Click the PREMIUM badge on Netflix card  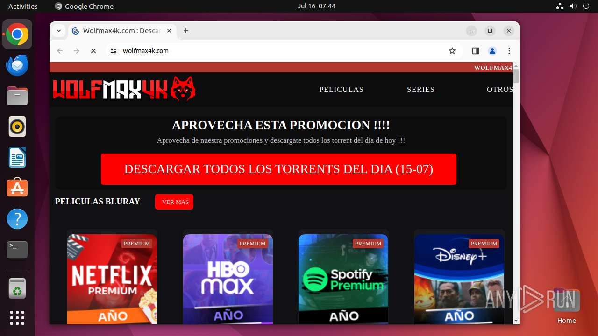(x=137, y=244)
